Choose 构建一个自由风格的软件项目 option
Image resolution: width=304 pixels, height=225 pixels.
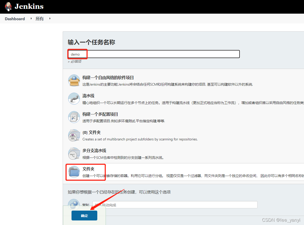[108, 78]
